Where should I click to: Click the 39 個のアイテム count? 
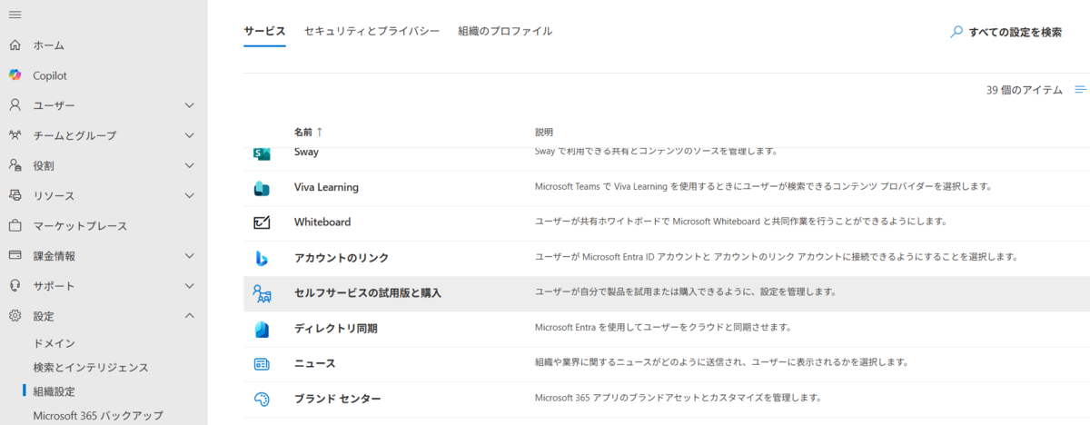pyautogui.click(x=1025, y=90)
